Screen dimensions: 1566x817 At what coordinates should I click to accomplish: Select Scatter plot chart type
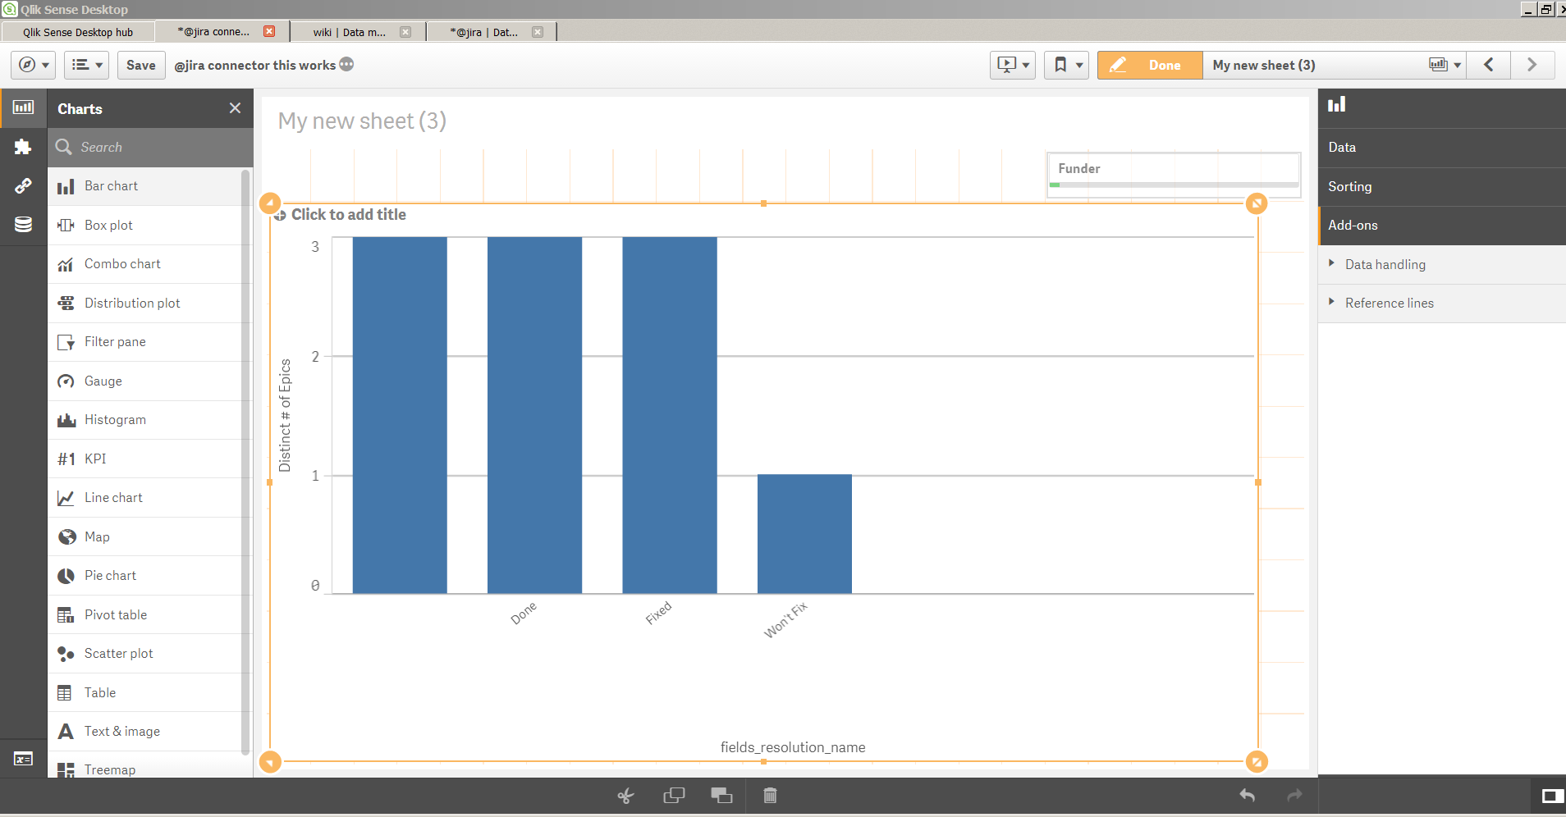click(x=144, y=654)
